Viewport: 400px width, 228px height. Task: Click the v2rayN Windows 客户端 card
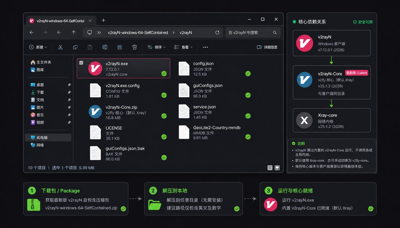click(331, 43)
